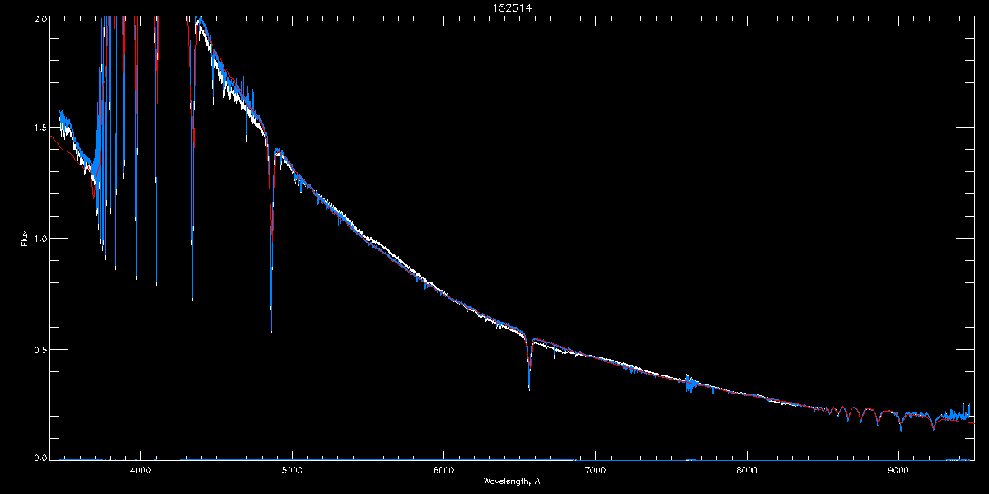Click the noisy blue telluric feature near 7600
Image resolution: width=989 pixels, height=494 pixels.
click(x=690, y=382)
